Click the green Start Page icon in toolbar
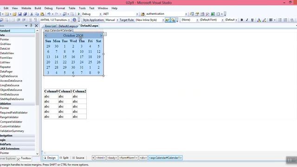Viewport: 297px width, 167px height. pos(213,14)
